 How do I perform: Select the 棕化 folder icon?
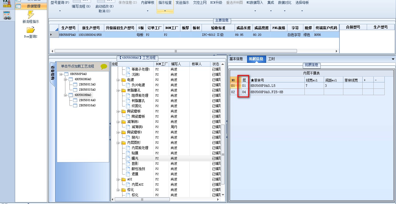point(124,190)
